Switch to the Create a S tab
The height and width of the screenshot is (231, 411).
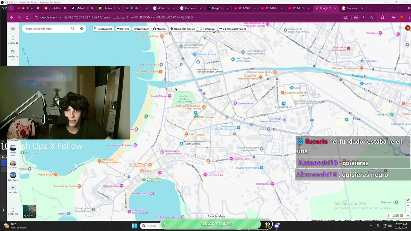(x=136, y=8)
